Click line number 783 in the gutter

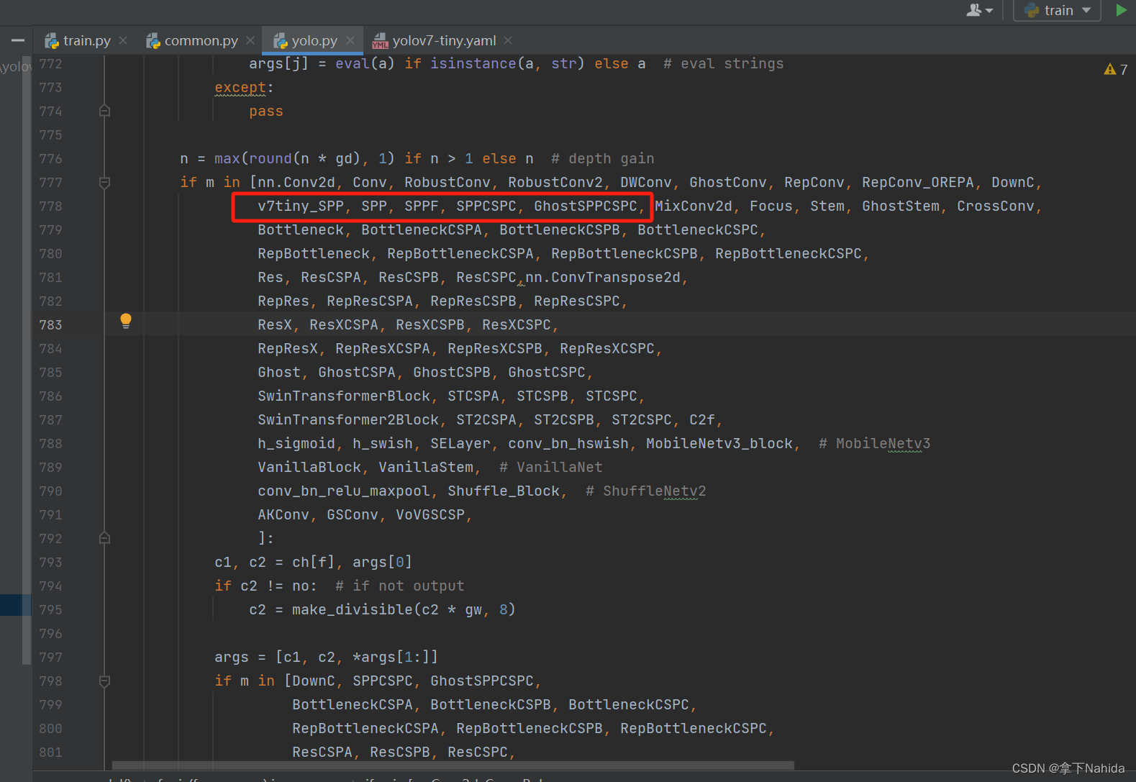[50, 325]
